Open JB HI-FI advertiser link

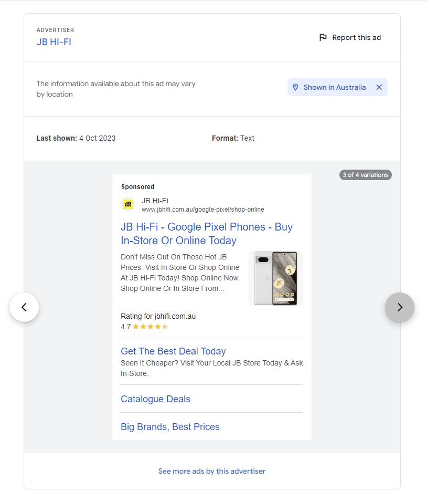pyautogui.click(x=54, y=42)
